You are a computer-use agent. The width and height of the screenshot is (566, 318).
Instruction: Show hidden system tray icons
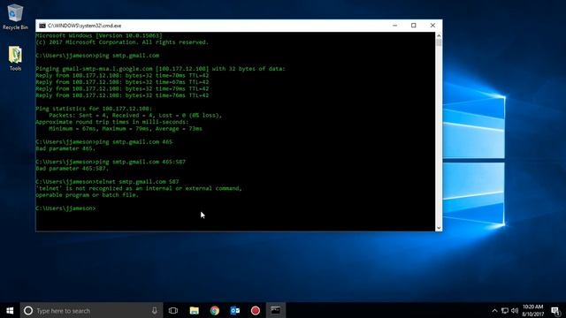click(x=495, y=310)
